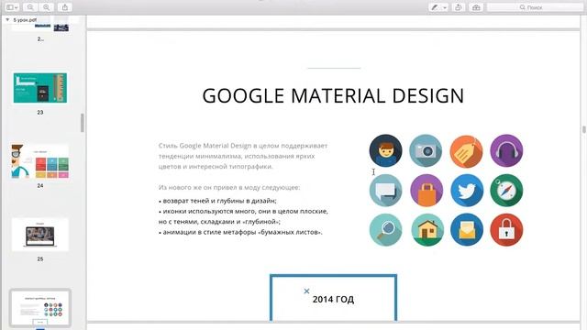Click the zoom in magnifier button
Viewport: 587px width, 330px height.
point(47,7)
